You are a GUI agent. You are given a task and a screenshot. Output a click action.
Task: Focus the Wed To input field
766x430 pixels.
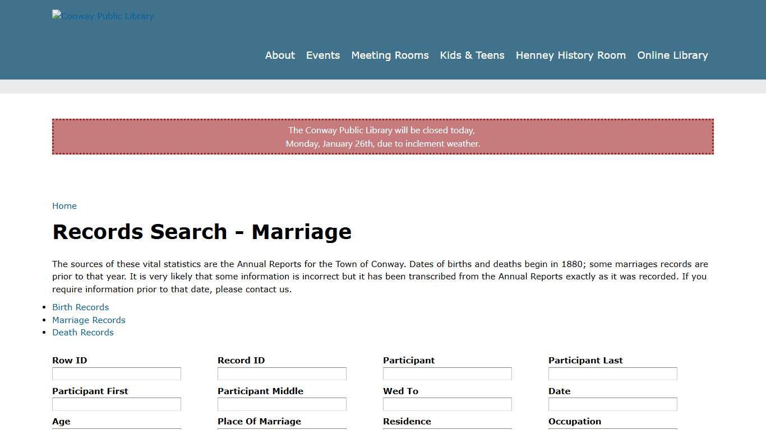(x=447, y=404)
